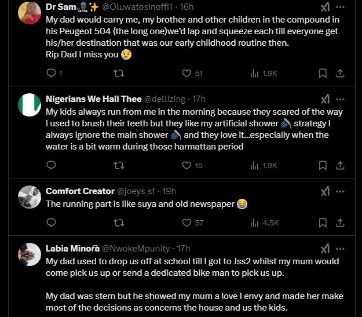Like Comfort Creator's suya tweet
Screen dimensions: 362x317
(187, 223)
